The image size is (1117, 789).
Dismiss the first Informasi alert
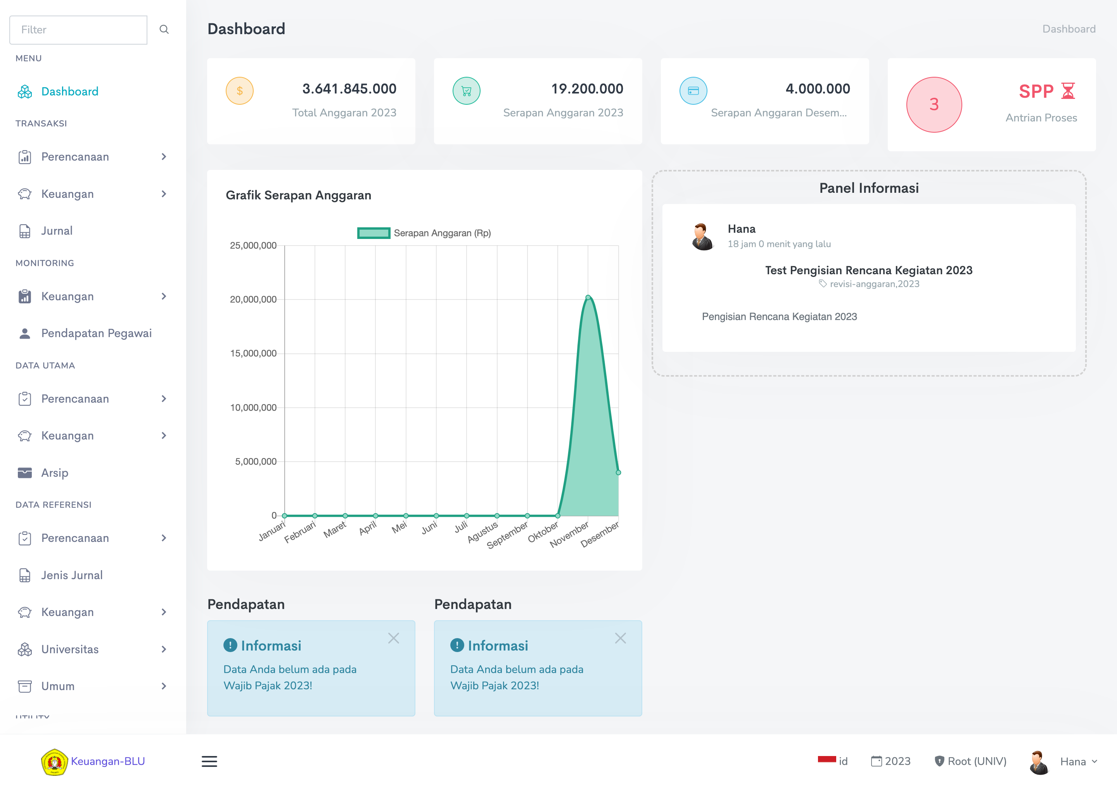394,638
